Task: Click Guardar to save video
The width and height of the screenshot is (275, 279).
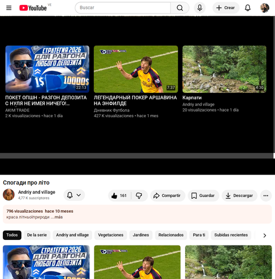Action: click(203, 196)
